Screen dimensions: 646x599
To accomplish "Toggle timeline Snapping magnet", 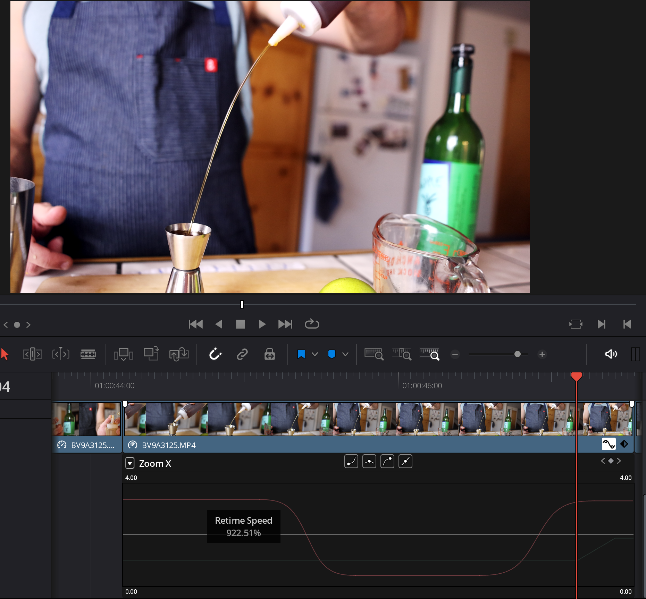I will point(215,354).
